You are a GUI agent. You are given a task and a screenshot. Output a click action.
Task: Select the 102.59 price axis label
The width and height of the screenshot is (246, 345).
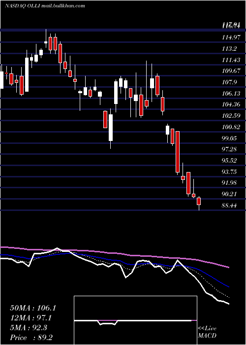pyautogui.click(x=231, y=116)
